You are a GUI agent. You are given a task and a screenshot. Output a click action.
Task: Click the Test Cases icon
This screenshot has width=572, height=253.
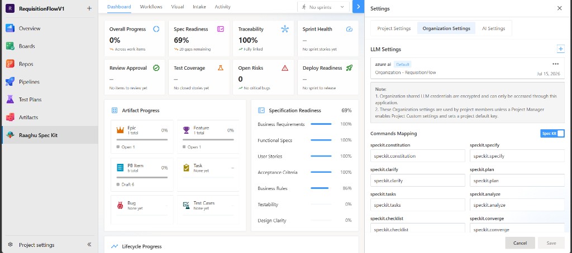pos(187,205)
